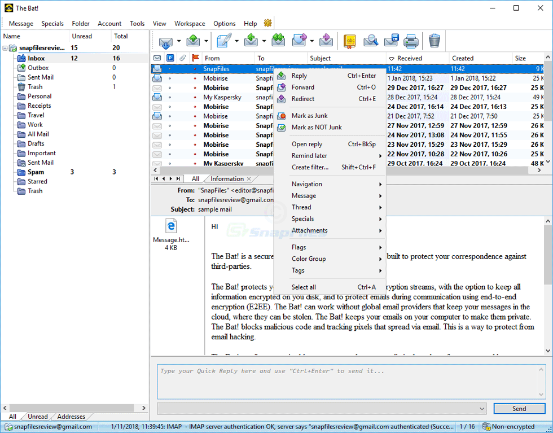Click the Save Message toolbar icon
The height and width of the screenshot is (433, 553).
pyautogui.click(x=392, y=41)
